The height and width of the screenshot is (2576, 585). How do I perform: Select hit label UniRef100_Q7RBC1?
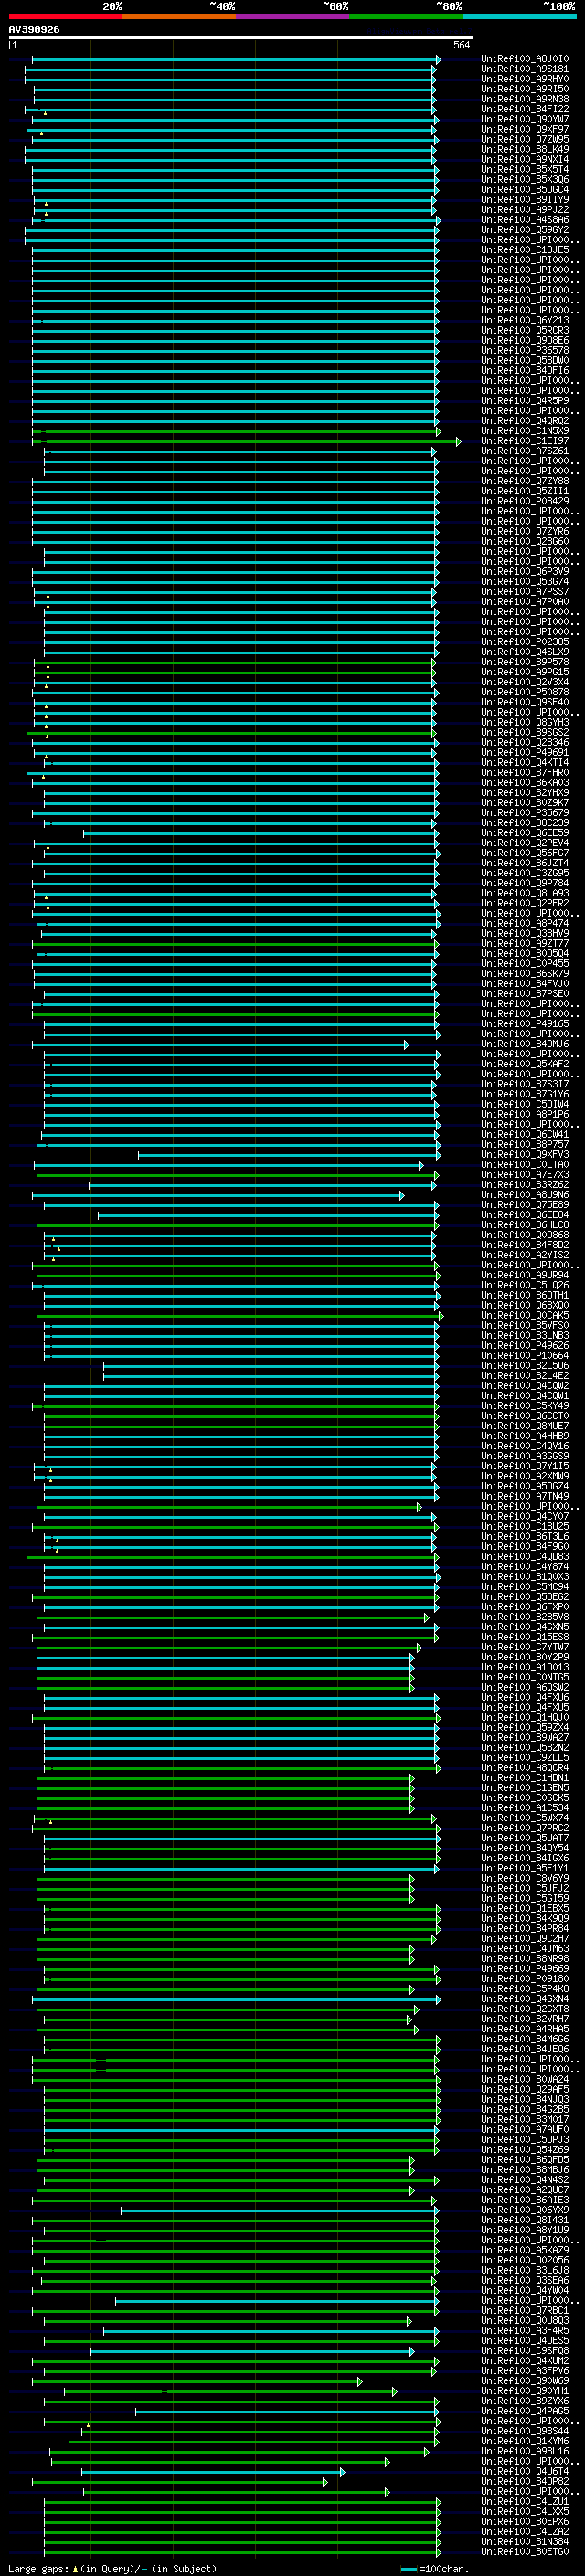click(525, 2310)
